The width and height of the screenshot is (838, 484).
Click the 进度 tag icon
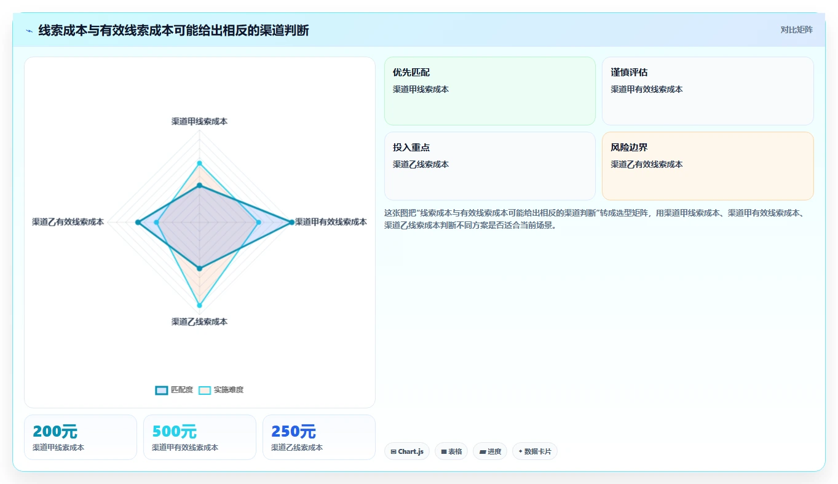pyautogui.click(x=483, y=451)
